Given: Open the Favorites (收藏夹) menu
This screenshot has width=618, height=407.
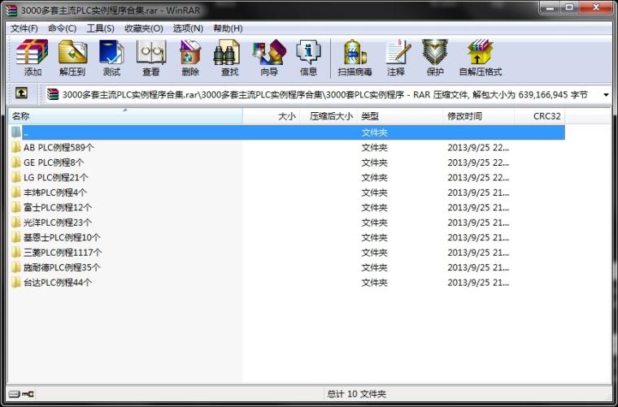Looking at the screenshot, I should (143, 28).
